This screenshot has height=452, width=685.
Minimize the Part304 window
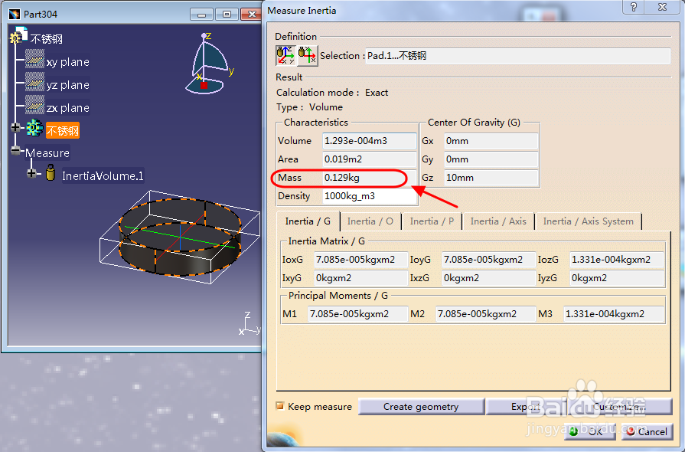click(202, 15)
